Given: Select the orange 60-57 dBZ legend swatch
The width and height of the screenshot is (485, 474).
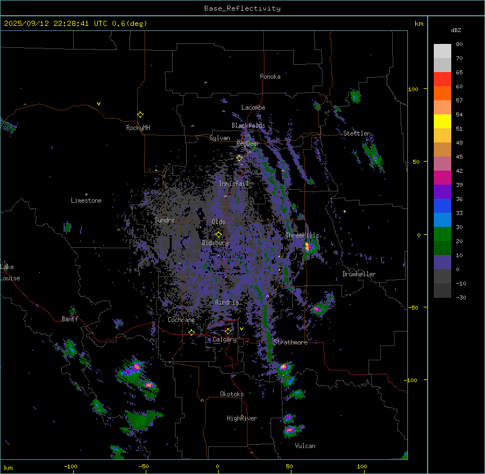Looking at the screenshot, I should click(442, 93).
